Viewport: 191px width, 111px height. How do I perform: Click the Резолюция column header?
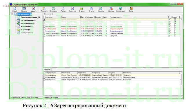pyautogui.click(x=151, y=73)
